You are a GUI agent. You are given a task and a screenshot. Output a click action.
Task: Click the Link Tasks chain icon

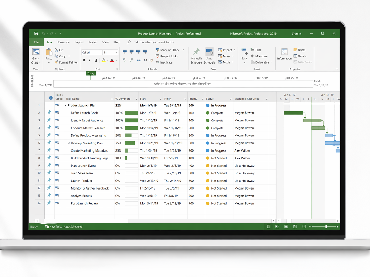[145, 60]
